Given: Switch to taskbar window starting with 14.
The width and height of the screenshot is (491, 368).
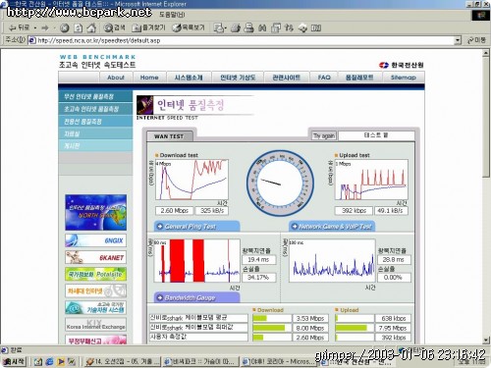Looking at the screenshot, I should (x=123, y=362).
